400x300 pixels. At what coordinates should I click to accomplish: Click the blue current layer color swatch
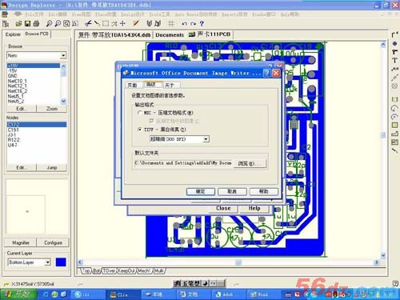pos(61,262)
